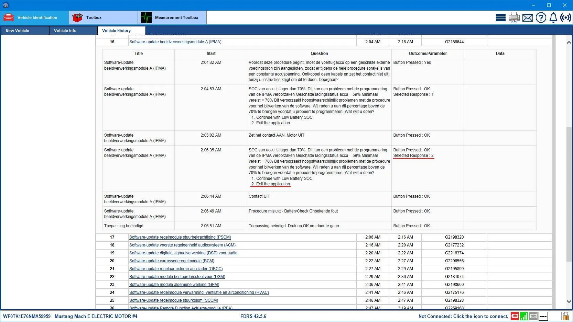Show notifications with the bell icon
The width and height of the screenshot is (573, 322).
click(553, 18)
